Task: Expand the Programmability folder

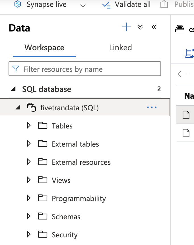Action: tap(29, 198)
